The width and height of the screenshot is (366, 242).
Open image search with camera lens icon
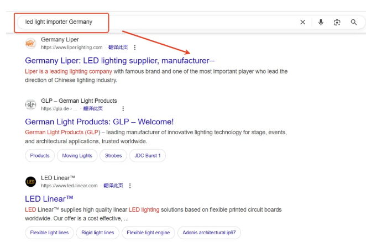tap(337, 22)
